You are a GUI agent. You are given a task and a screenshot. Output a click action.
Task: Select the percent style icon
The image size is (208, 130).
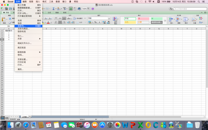pyautogui.click(x=95, y=22)
